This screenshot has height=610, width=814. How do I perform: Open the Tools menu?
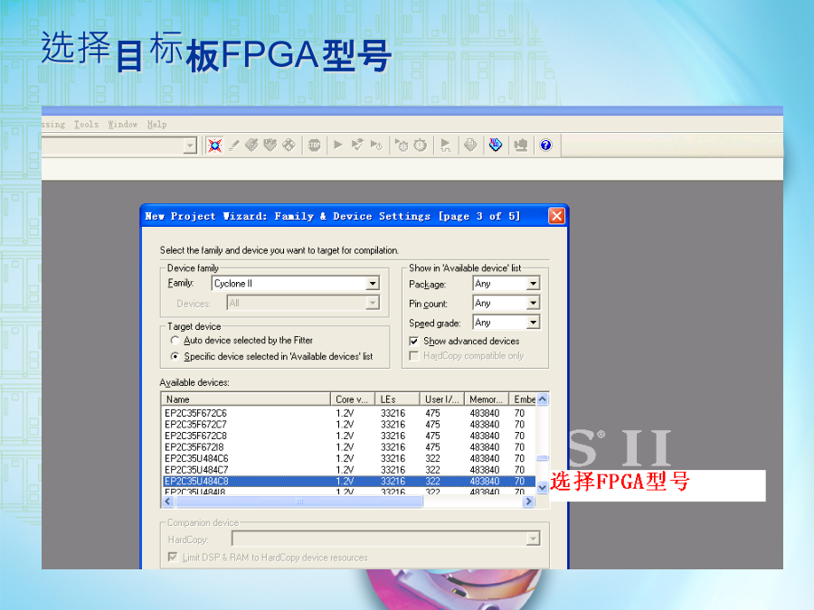click(x=86, y=125)
